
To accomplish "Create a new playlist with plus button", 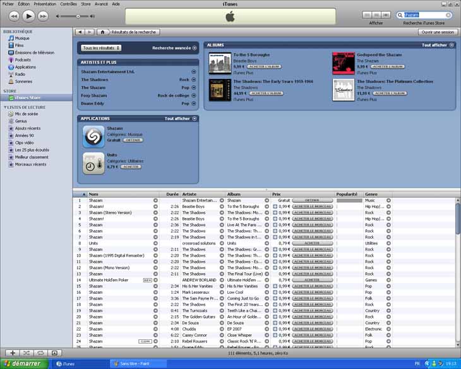I will click(x=13, y=353).
